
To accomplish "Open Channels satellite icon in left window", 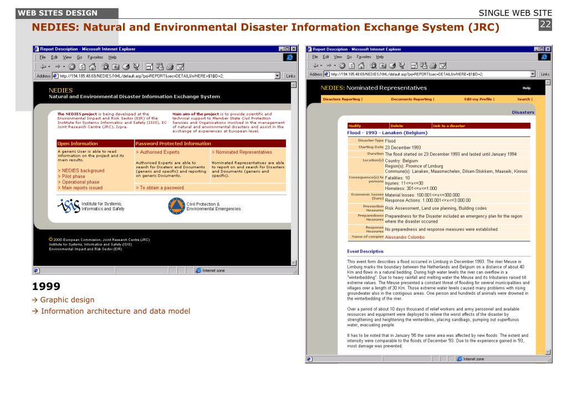I will [136, 67].
